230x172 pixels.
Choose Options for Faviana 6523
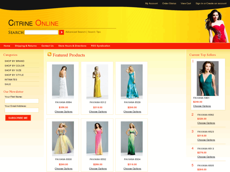[206, 140]
